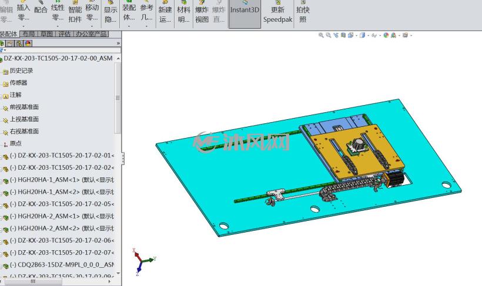Open the Hide/Show Items dropdown arrow

pyautogui.click(x=380, y=36)
